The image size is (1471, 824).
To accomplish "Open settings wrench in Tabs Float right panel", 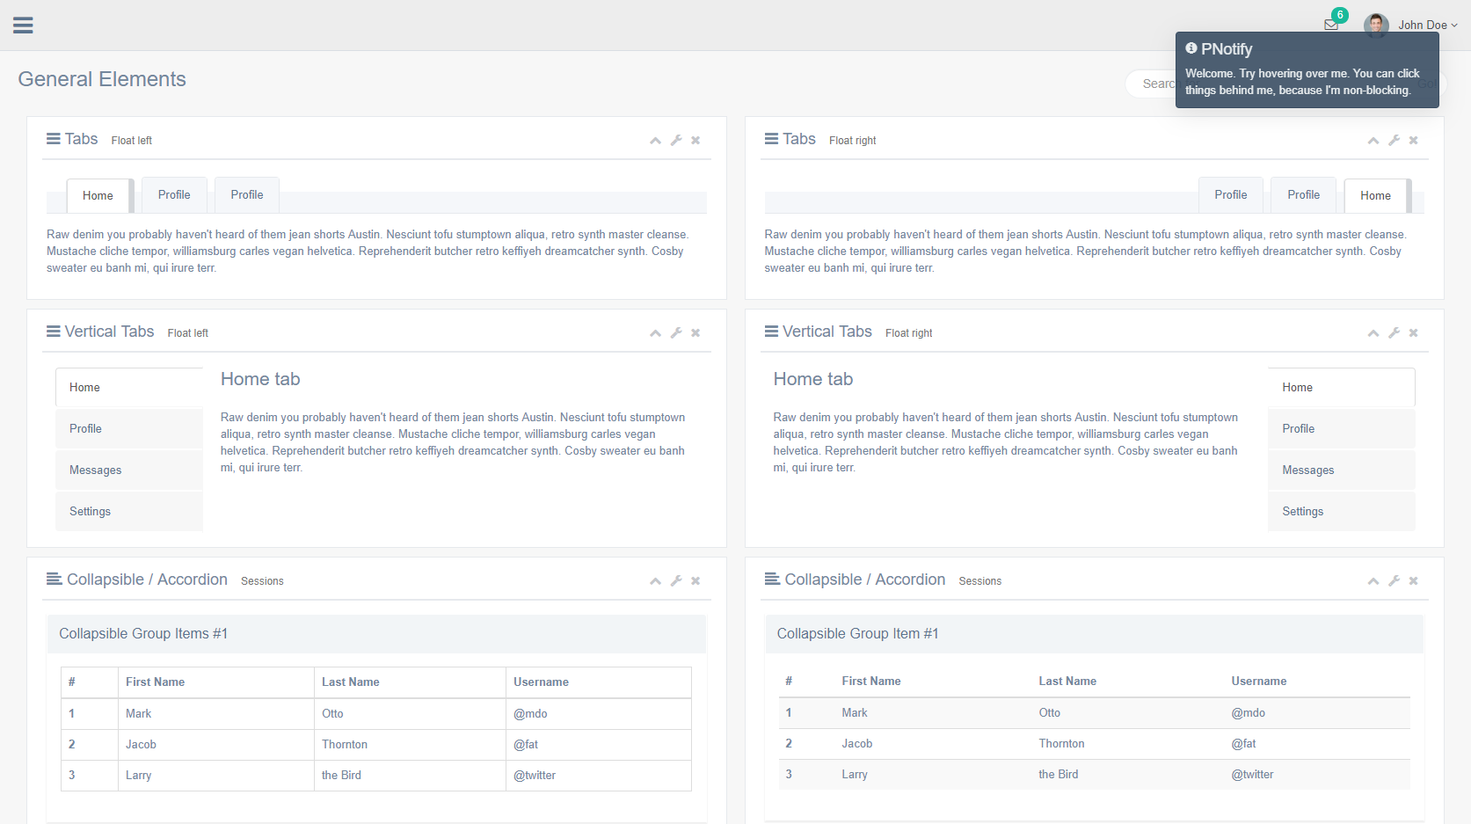I will pos(1394,141).
